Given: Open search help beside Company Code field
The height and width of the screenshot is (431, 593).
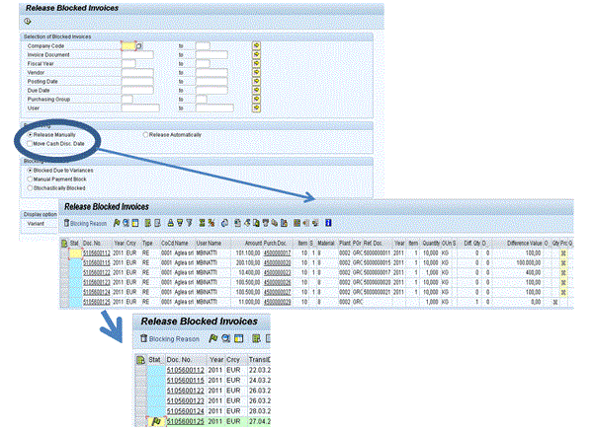Looking at the screenshot, I should click(x=139, y=46).
